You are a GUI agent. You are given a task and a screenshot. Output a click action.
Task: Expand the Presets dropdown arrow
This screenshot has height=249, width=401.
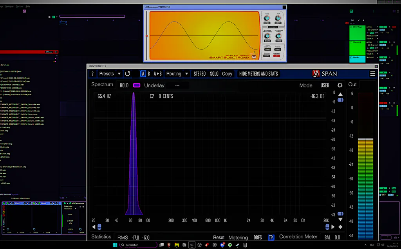point(119,74)
